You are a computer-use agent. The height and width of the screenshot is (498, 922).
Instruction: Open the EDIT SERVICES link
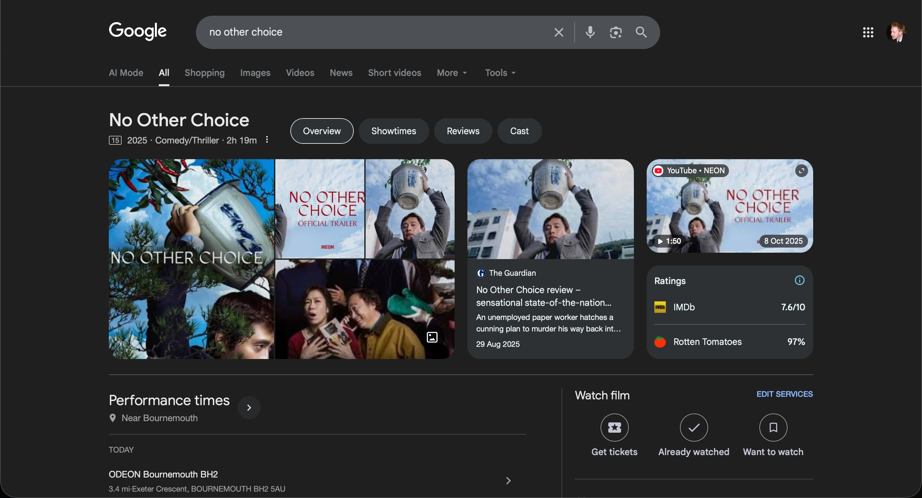[785, 394]
